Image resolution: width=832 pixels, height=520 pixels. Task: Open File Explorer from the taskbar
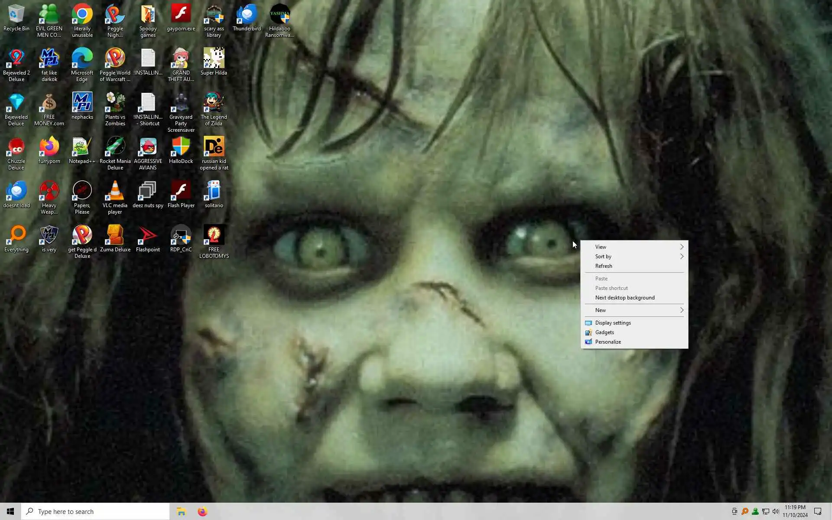point(181,511)
